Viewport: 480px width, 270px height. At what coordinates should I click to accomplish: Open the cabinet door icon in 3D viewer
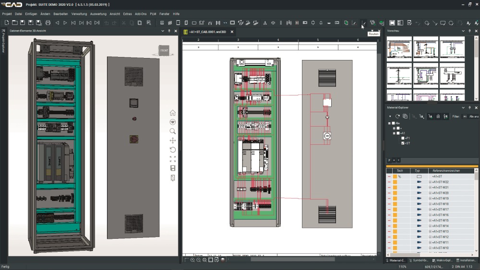tap(173, 177)
